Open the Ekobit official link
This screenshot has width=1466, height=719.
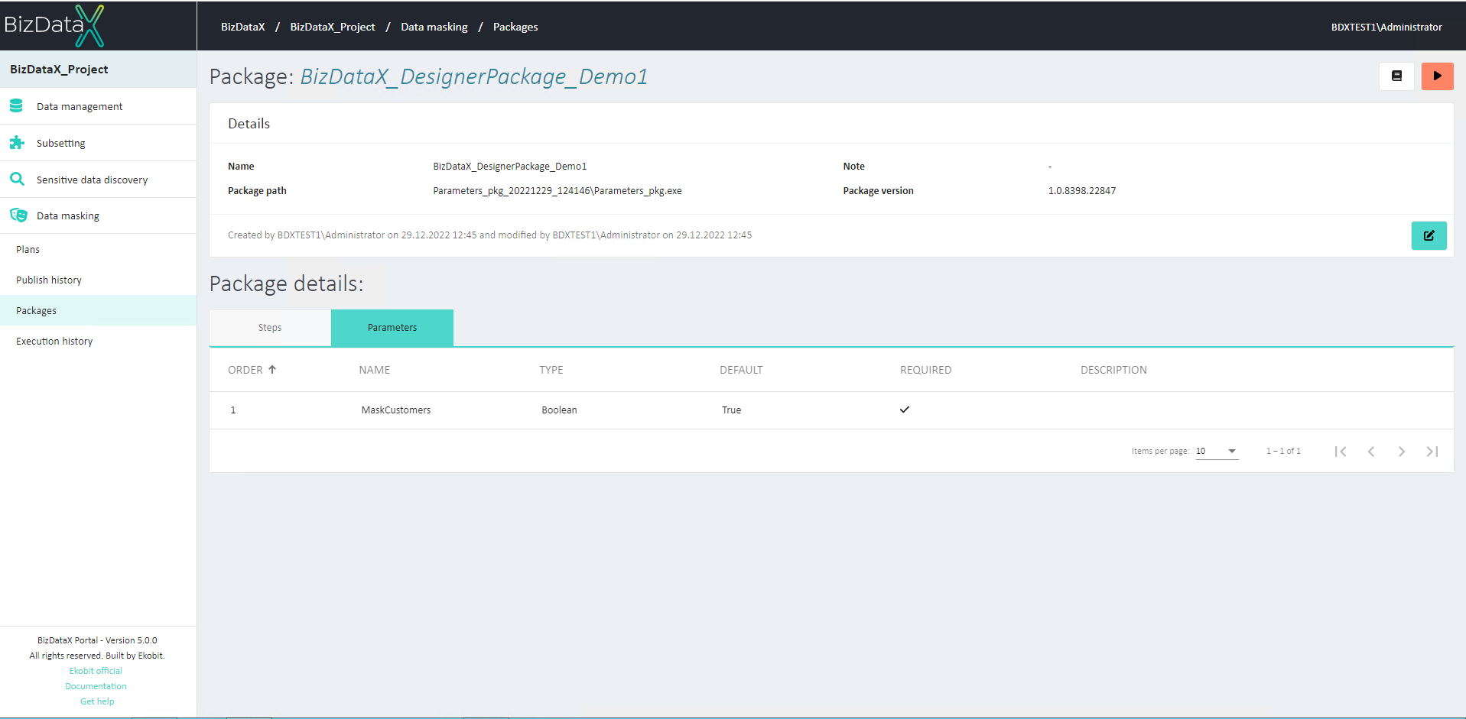pos(96,671)
